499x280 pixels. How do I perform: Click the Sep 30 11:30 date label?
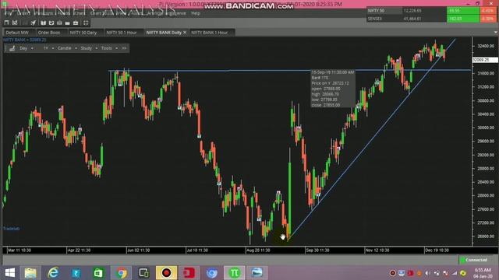(317, 250)
